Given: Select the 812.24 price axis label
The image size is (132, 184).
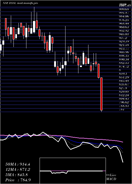Looking at the screenshot, I should point(124,95).
